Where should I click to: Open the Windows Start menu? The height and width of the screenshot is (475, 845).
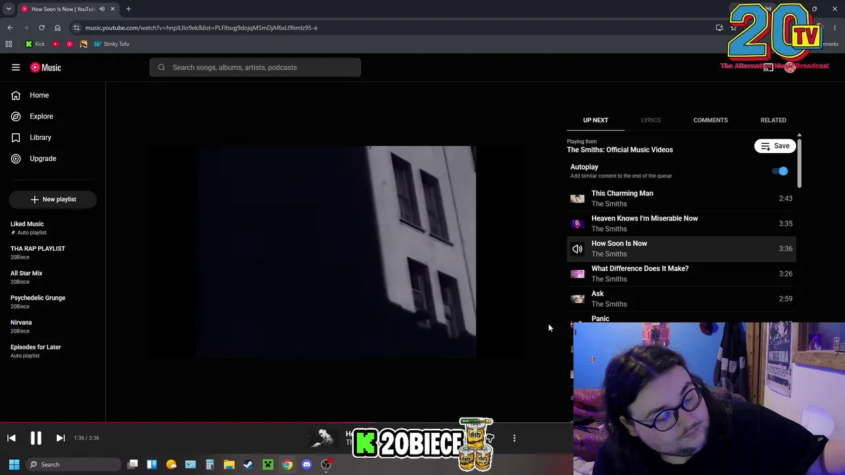click(14, 464)
